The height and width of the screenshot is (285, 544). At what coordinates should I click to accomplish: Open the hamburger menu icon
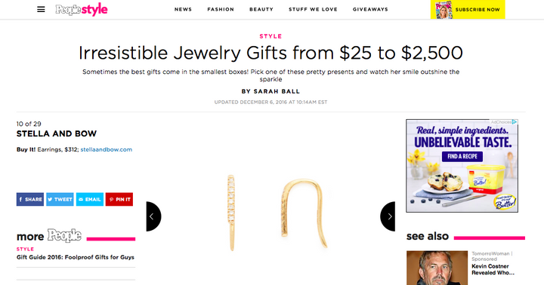pyautogui.click(x=41, y=9)
